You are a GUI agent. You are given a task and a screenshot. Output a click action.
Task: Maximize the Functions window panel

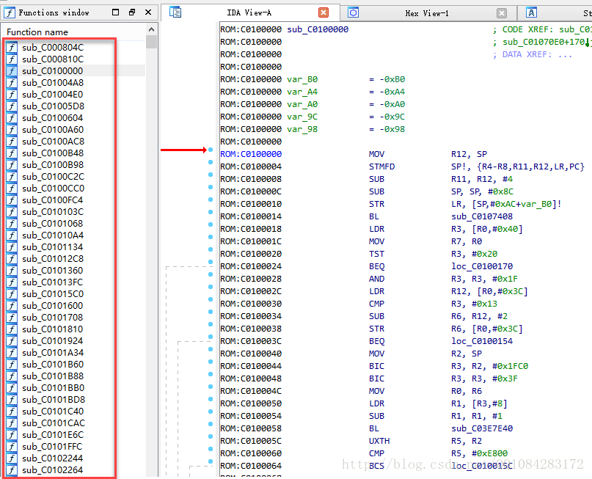(x=115, y=12)
